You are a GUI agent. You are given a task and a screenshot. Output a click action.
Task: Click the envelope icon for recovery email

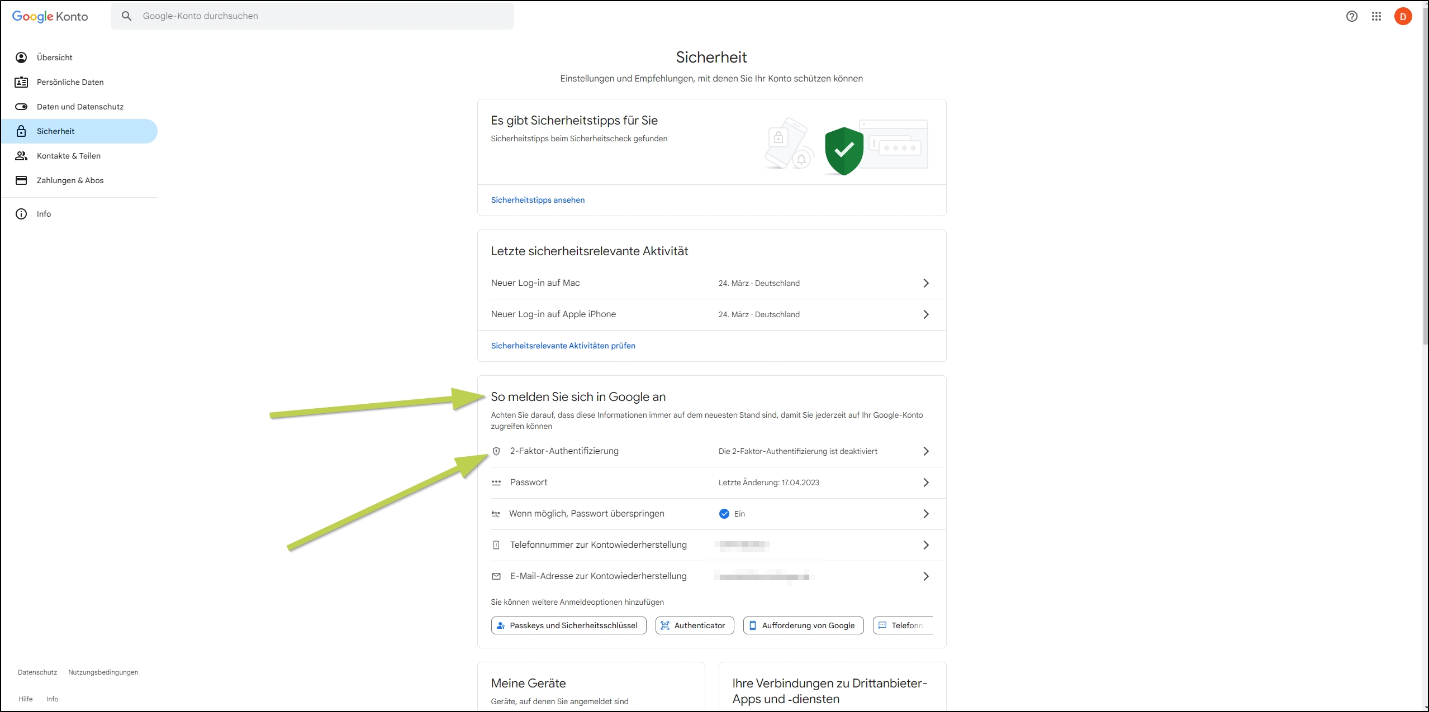click(x=496, y=576)
